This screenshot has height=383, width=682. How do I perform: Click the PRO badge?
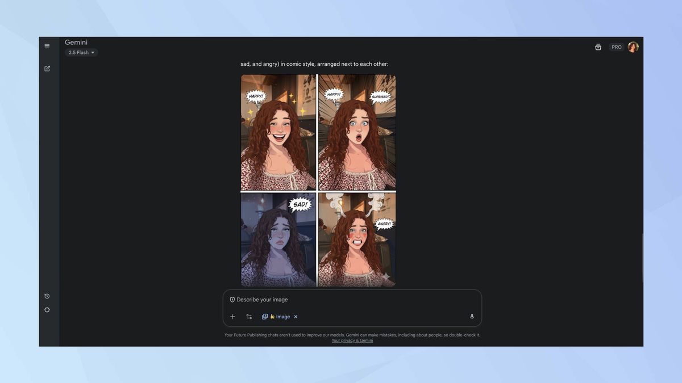pyautogui.click(x=616, y=47)
